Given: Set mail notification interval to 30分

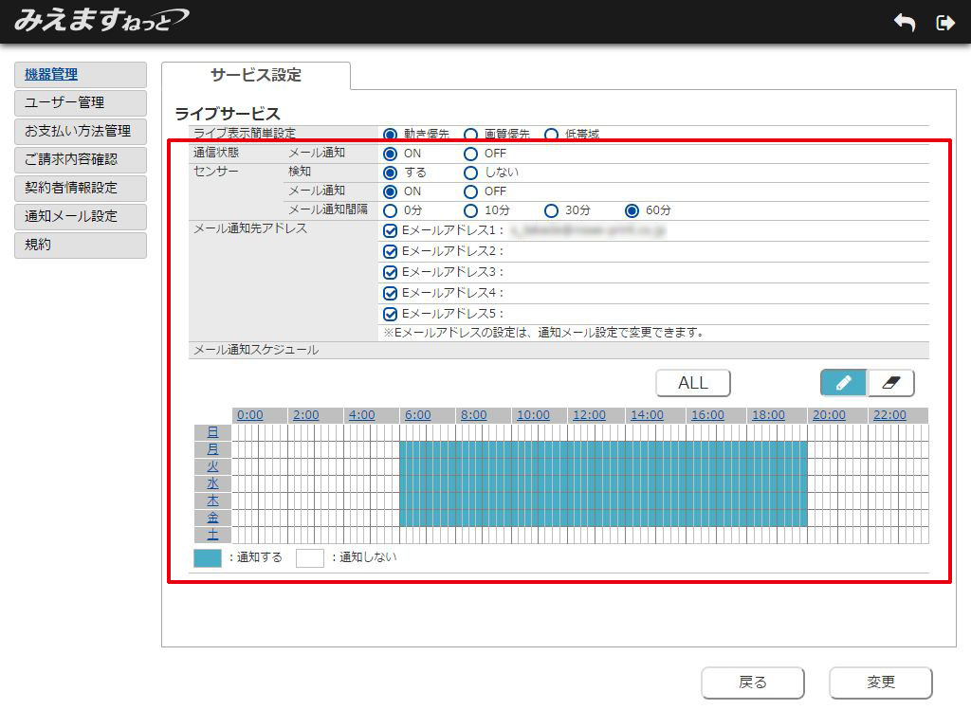Looking at the screenshot, I should 552,210.
